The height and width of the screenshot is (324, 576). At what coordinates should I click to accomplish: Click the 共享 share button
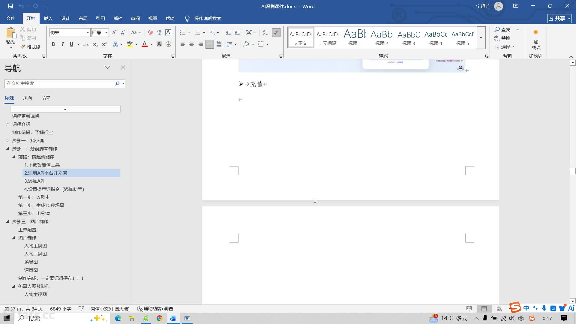click(x=559, y=18)
